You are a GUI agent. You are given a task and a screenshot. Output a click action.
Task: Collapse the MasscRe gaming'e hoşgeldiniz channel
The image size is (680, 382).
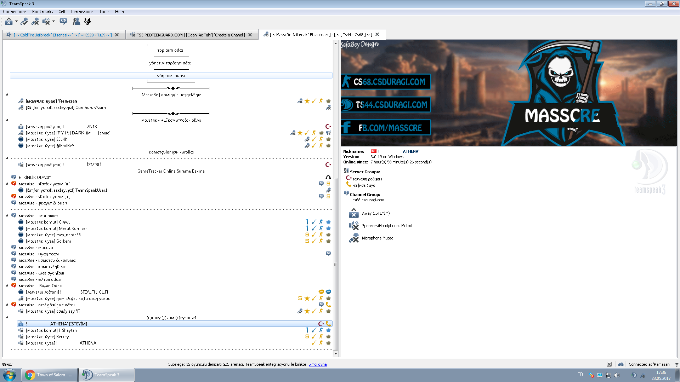click(7, 95)
